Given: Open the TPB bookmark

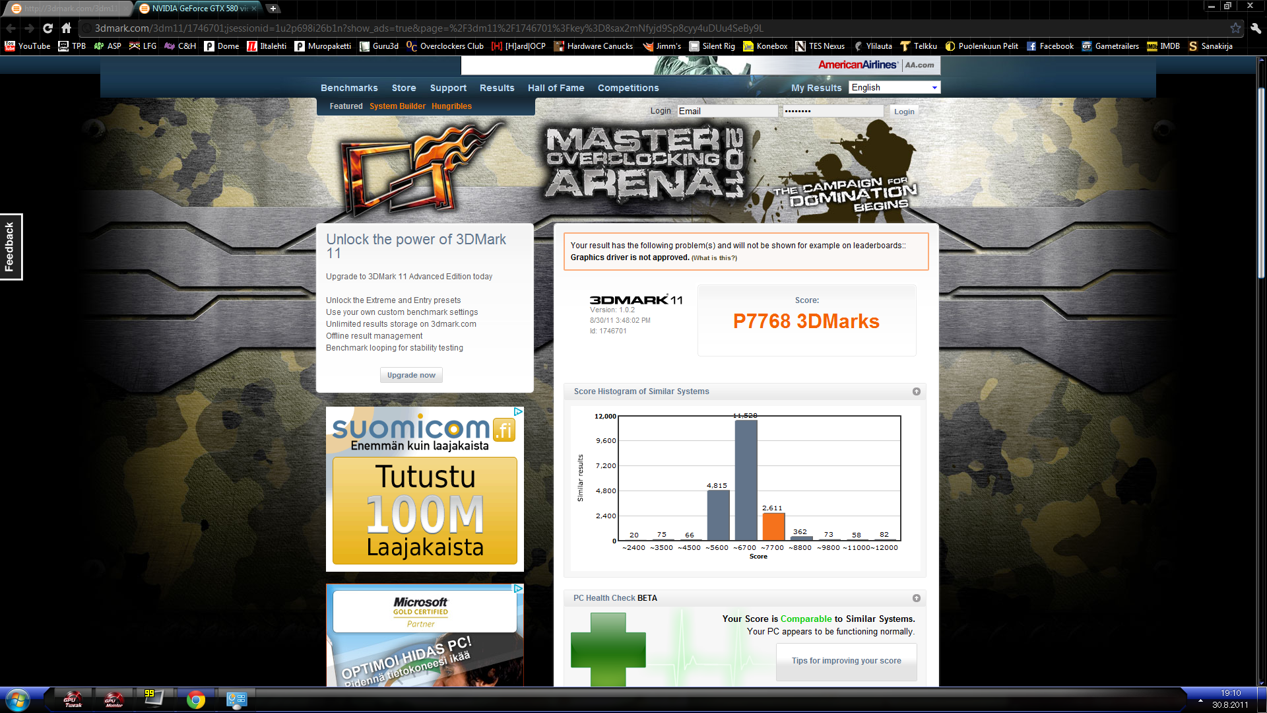Looking at the screenshot, I should coord(72,46).
